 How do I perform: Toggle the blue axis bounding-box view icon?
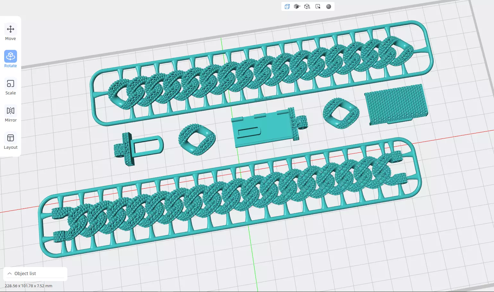click(287, 6)
